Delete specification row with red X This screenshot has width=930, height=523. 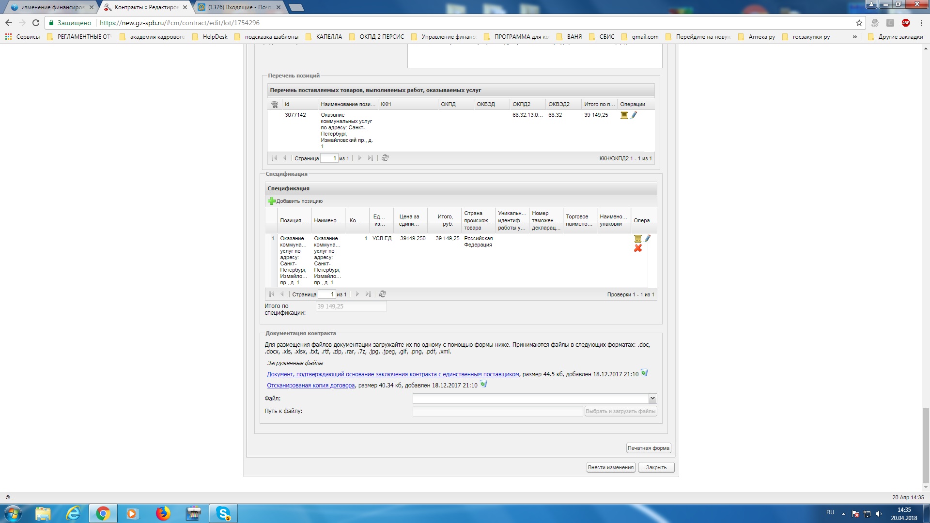click(638, 248)
